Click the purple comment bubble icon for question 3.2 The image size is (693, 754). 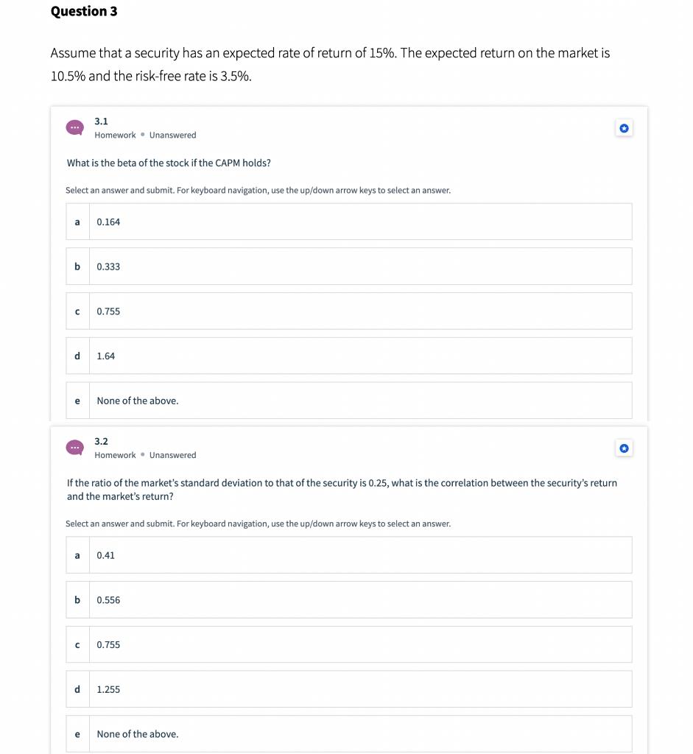pos(74,447)
